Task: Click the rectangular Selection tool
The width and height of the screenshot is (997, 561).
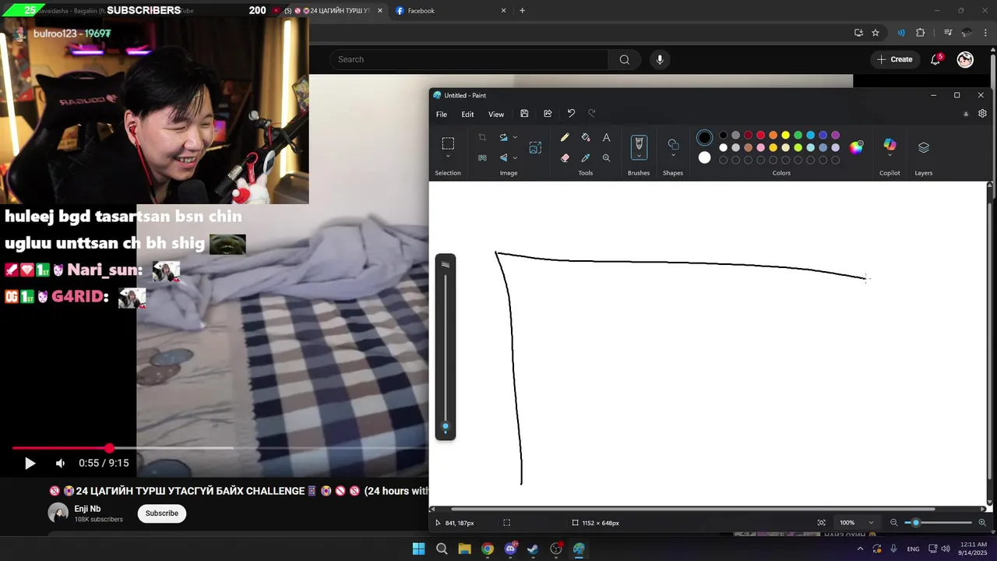Action: [x=448, y=143]
